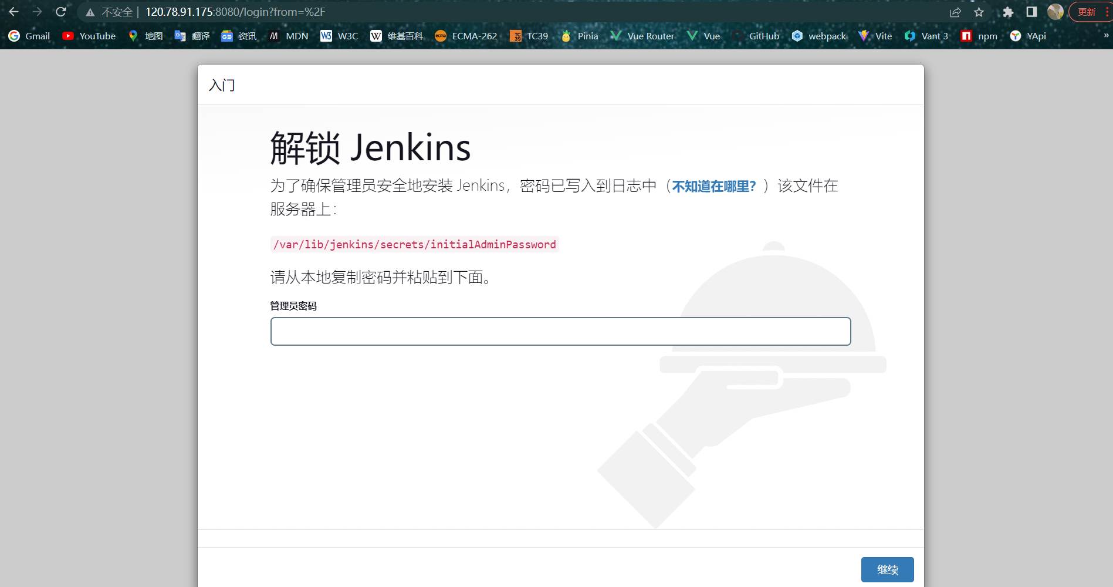Open the Vue bookmark
This screenshot has height=587, width=1113.
[703, 36]
